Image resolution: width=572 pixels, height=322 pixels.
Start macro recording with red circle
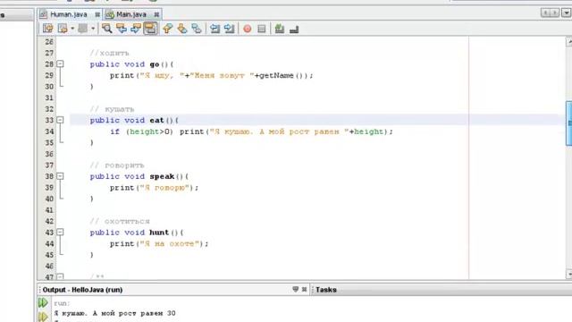tap(248, 29)
